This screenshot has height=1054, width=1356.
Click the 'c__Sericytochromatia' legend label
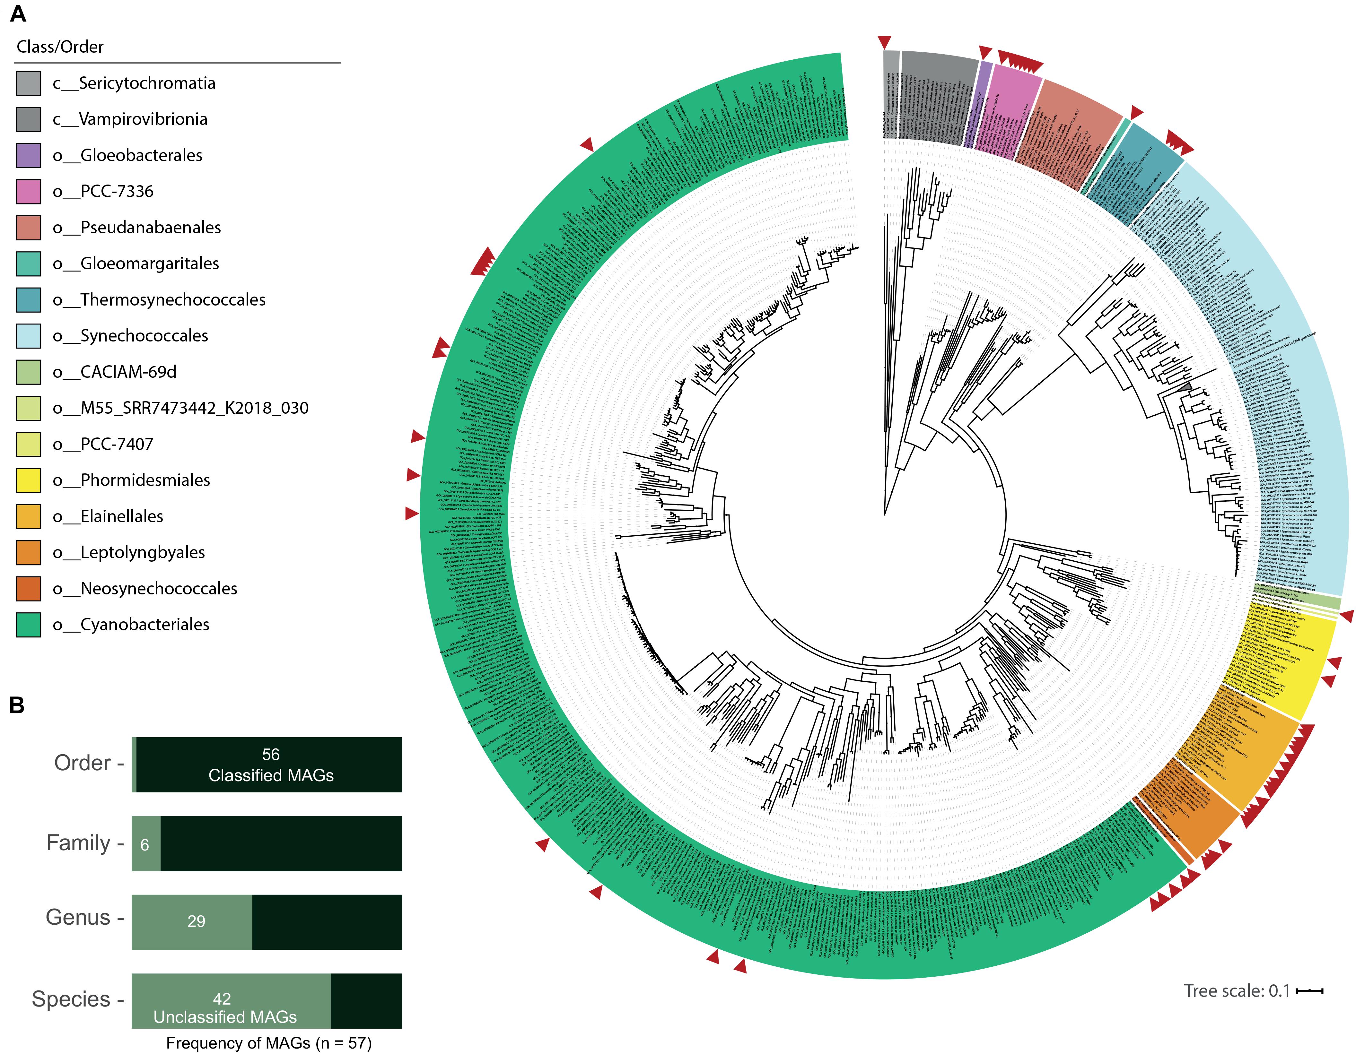click(x=134, y=83)
